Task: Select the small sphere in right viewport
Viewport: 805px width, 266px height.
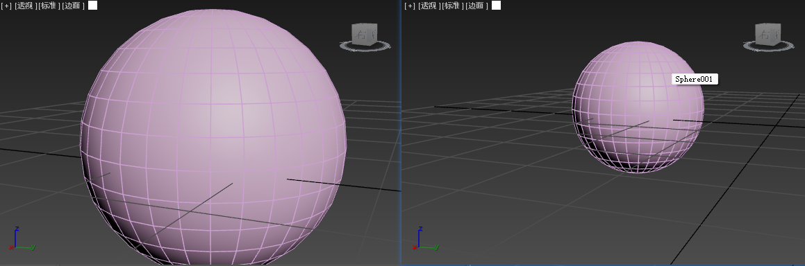Action: click(x=638, y=107)
